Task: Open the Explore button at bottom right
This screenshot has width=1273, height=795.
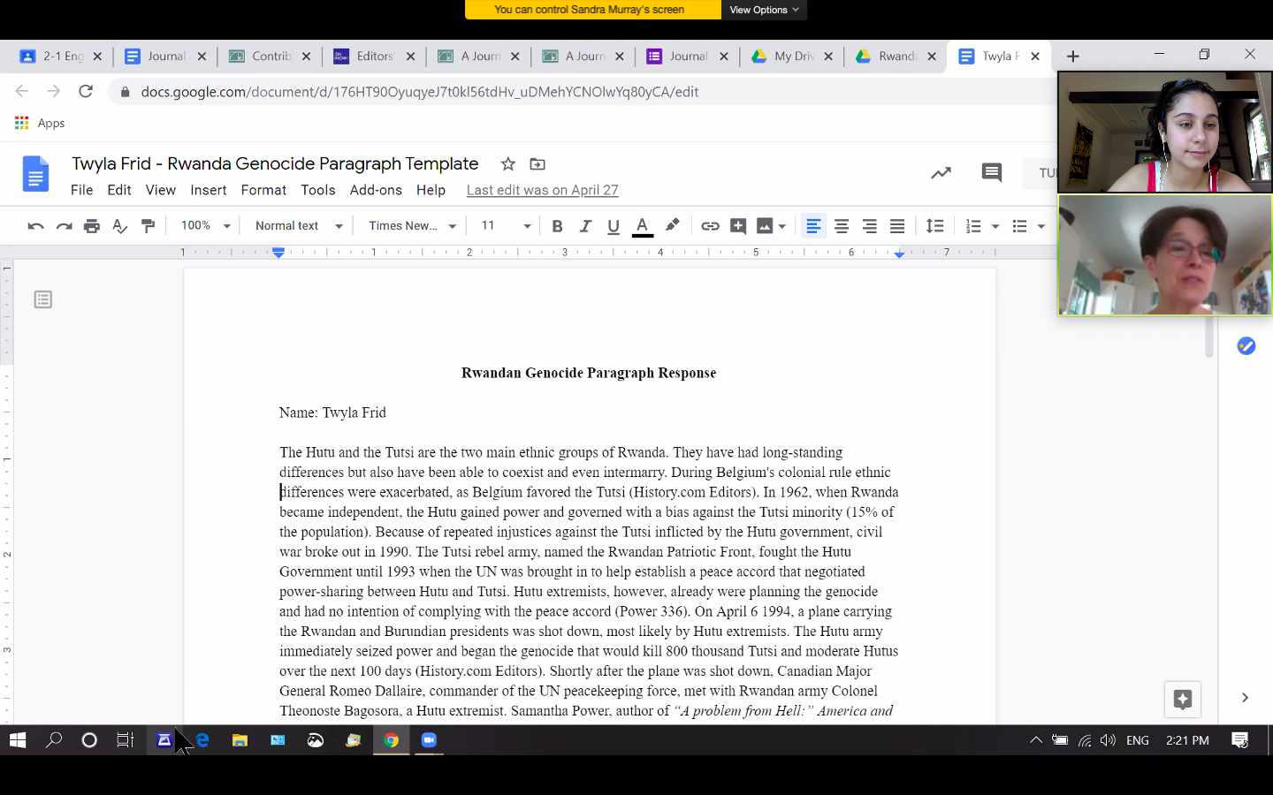Action: (1182, 700)
